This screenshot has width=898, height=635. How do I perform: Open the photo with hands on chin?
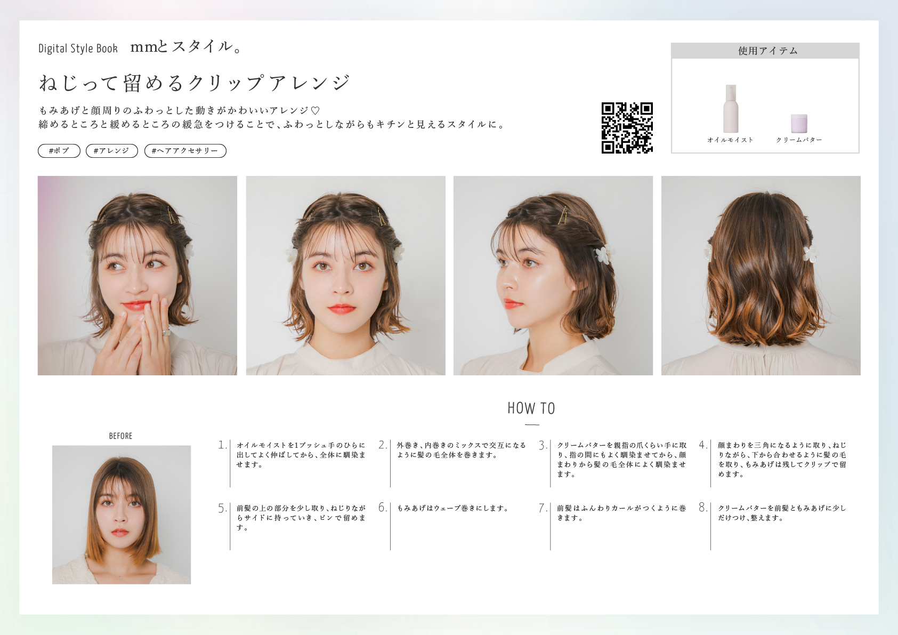tap(137, 276)
